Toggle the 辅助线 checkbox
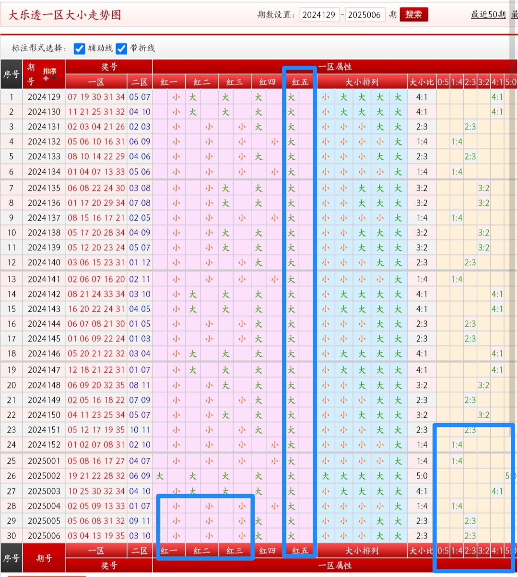Image resolution: width=518 pixels, height=577 pixels. (79, 48)
